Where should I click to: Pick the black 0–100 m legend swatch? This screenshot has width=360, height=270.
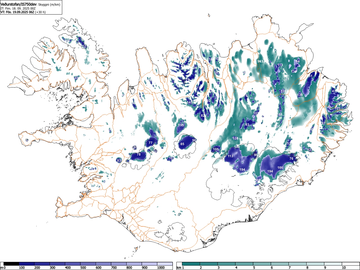(x=12, y=264)
